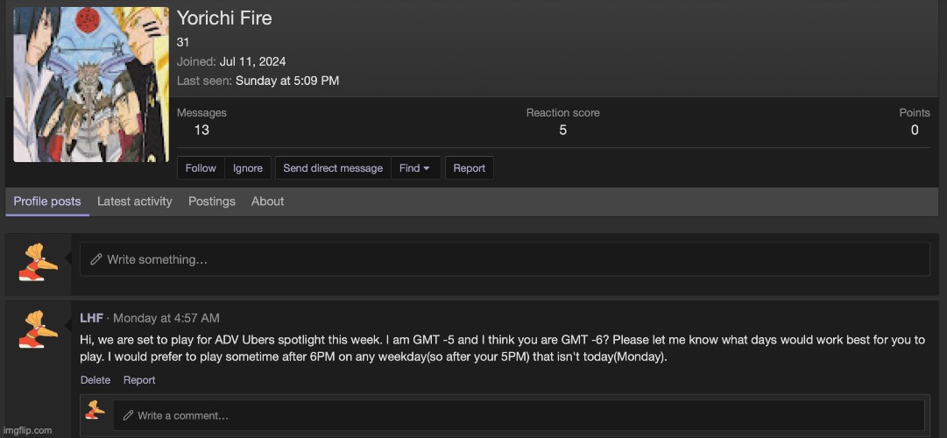Select the Profile posts tab
The height and width of the screenshot is (438, 947).
click(x=47, y=201)
